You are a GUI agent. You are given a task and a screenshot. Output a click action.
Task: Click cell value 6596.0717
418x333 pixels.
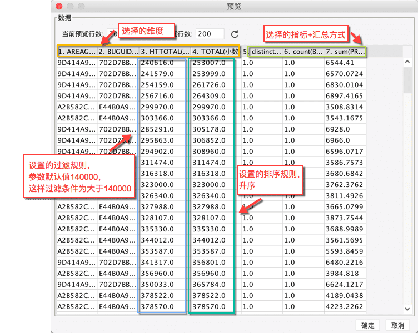pos(344,152)
